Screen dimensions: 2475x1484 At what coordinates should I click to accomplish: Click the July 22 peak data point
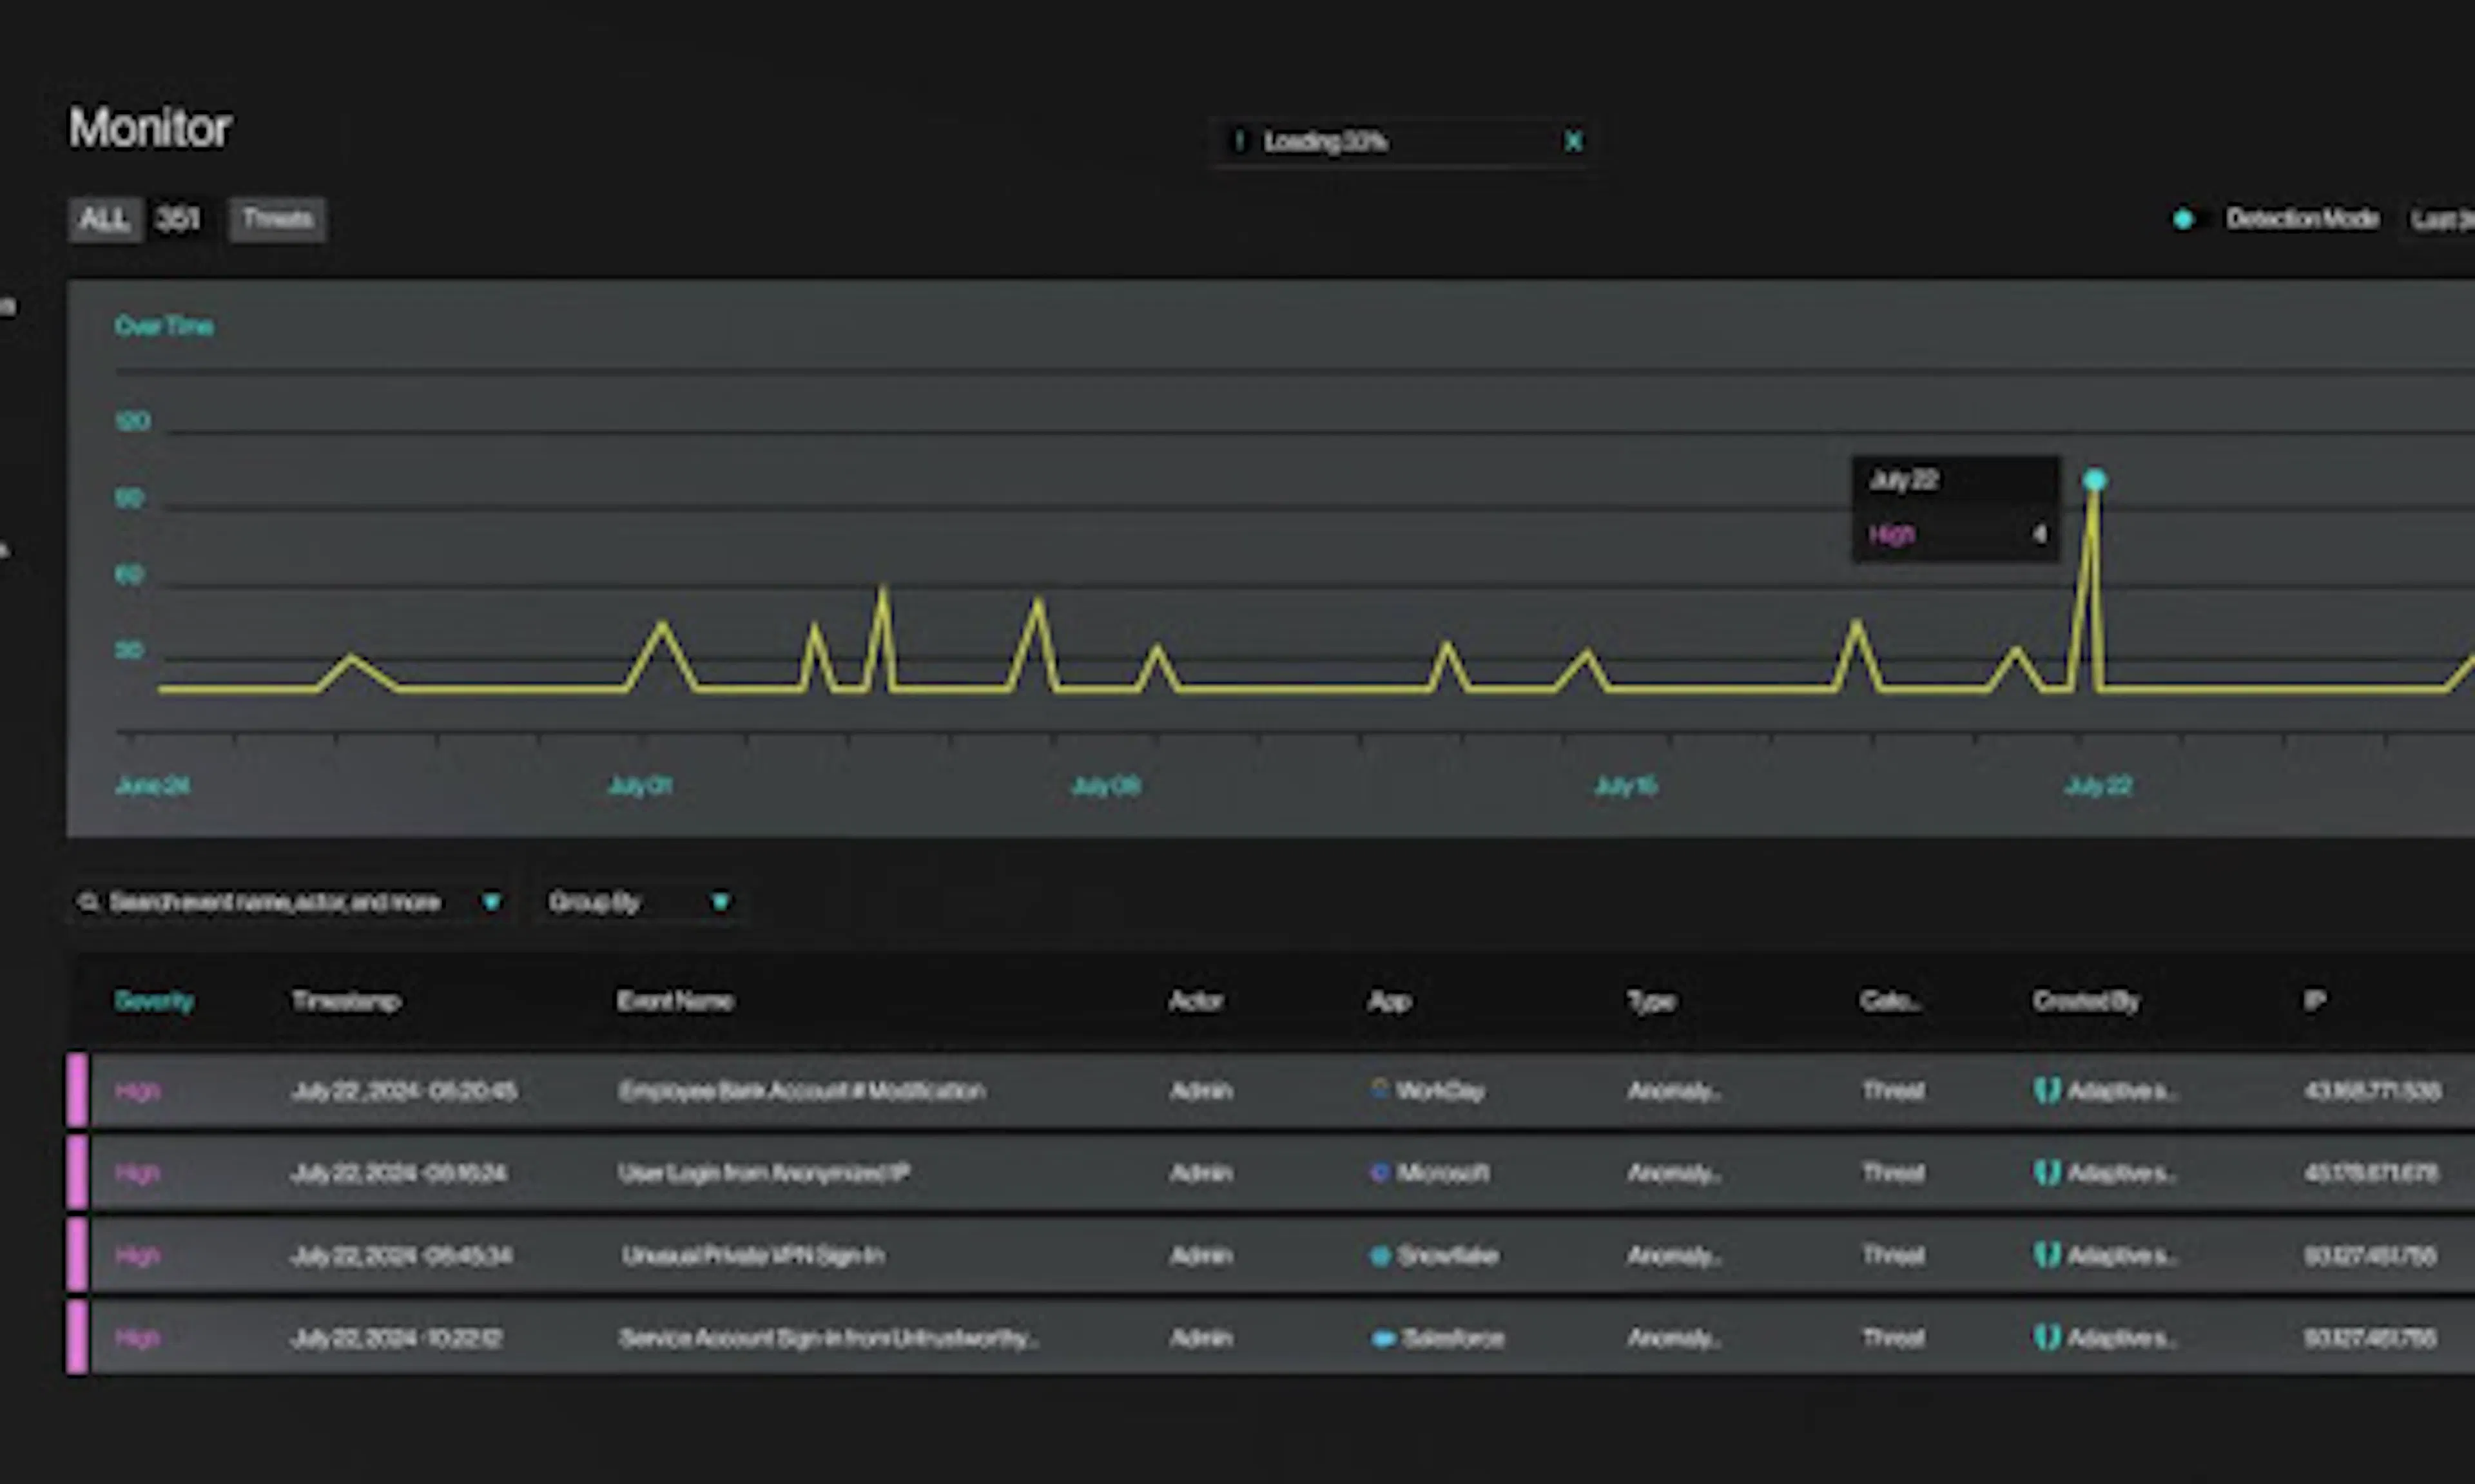point(2094,481)
